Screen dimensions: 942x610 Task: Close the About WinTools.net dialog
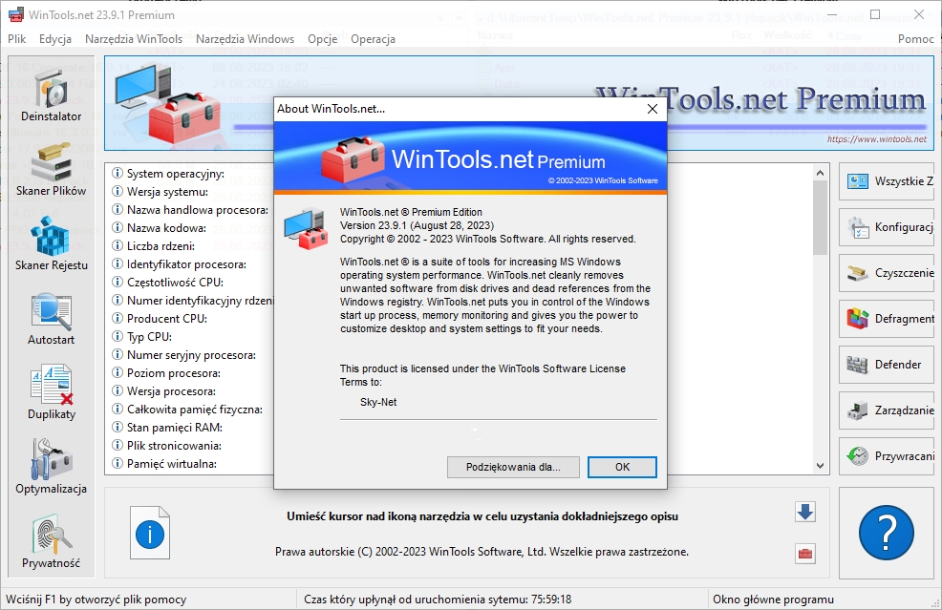(652, 109)
